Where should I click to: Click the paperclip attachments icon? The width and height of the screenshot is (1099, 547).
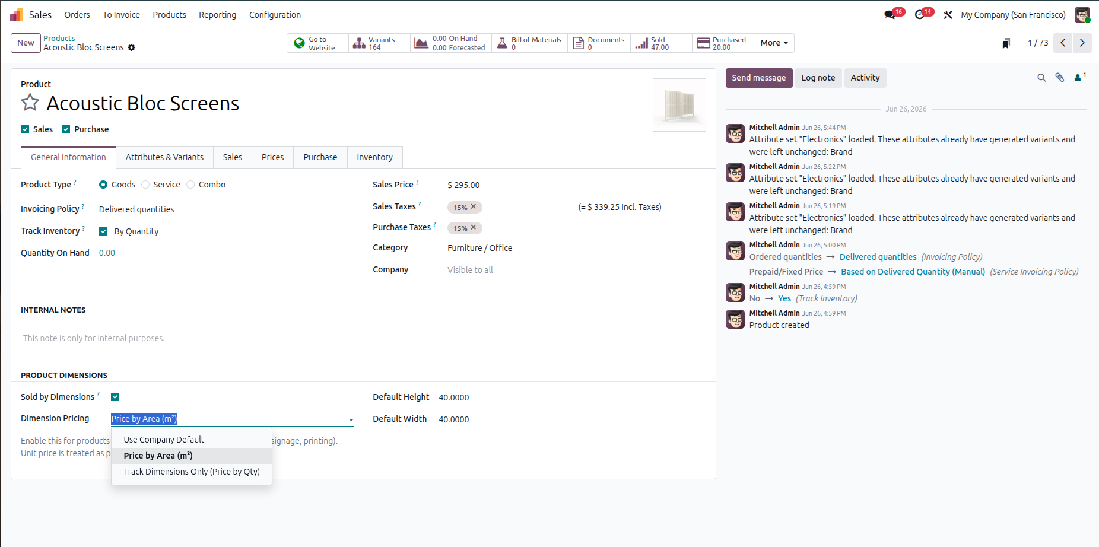point(1060,78)
